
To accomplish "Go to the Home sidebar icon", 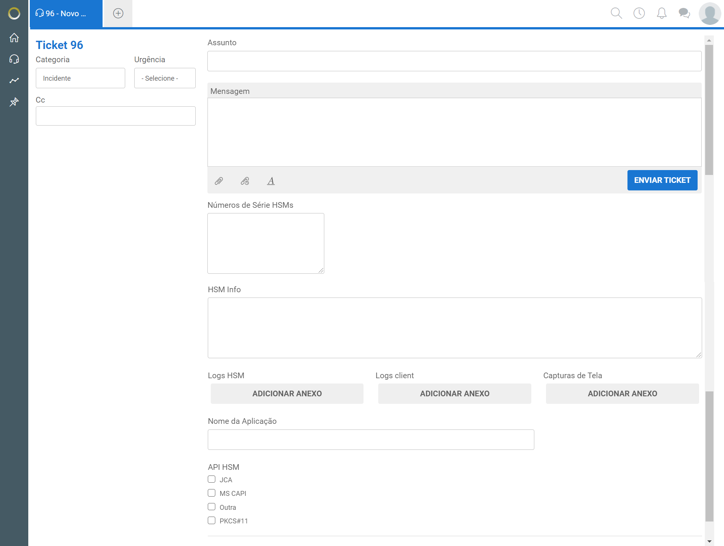I will [x=14, y=38].
